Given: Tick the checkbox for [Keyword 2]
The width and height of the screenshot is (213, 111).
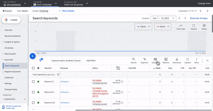Looking at the screenshot, I should coord(33,92).
